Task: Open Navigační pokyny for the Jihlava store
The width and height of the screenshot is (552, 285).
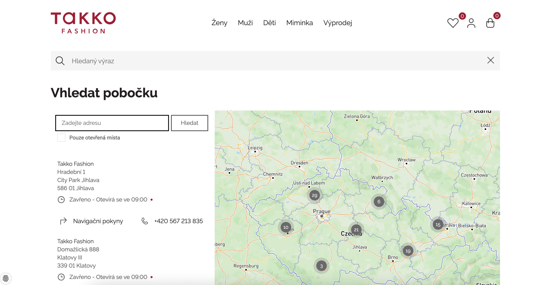Action: 98,221
